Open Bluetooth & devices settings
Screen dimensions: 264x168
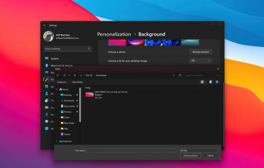tap(62, 66)
